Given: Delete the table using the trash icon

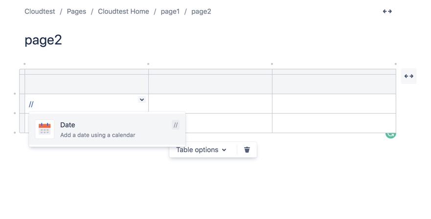Looking at the screenshot, I should [247, 150].
